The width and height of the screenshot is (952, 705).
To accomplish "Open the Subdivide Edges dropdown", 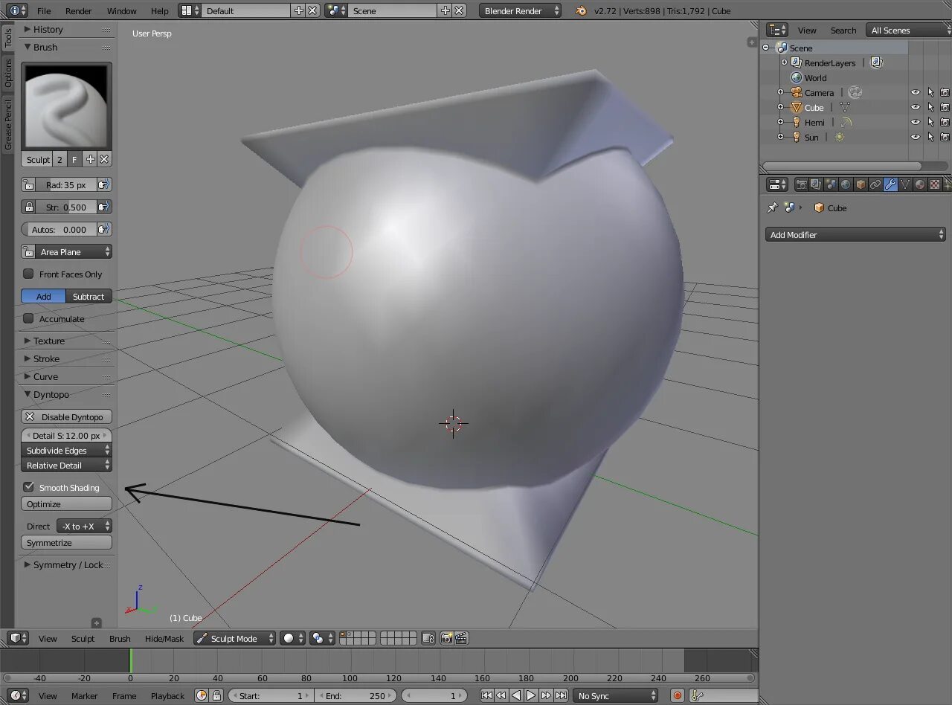I will [67, 450].
